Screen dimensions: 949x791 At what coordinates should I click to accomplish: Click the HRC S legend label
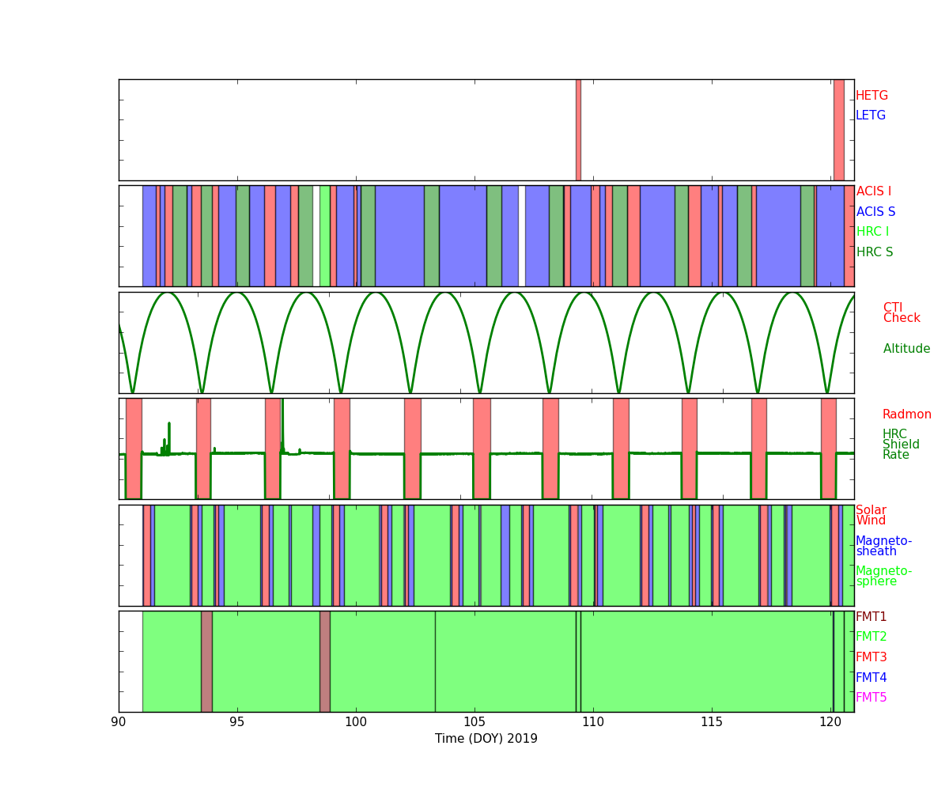pyautogui.click(x=874, y=252)
